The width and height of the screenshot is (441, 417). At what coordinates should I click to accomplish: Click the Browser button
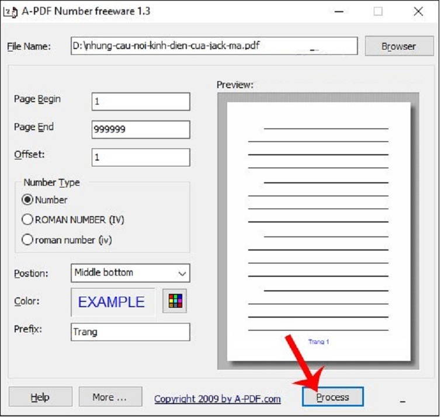[x=398, y=46]
